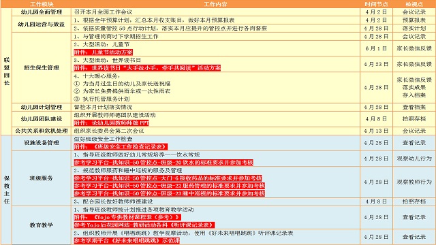Click the 6月1日 date cell
Image resolution: width=436 pixels, height=245 pixels.
click(376, 48)
